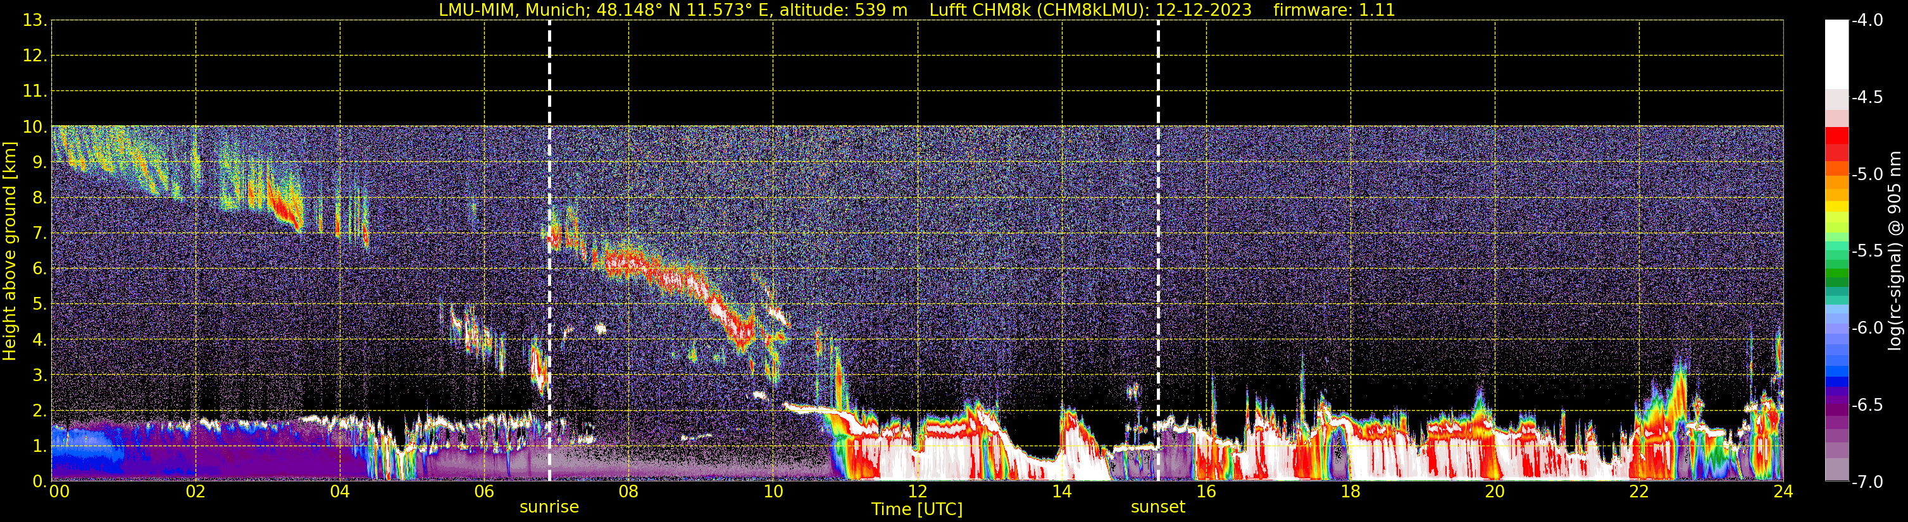The image size is (1908, 522).
Task: Click the x-axis tick label '18'
Action: coord(1351,492)
